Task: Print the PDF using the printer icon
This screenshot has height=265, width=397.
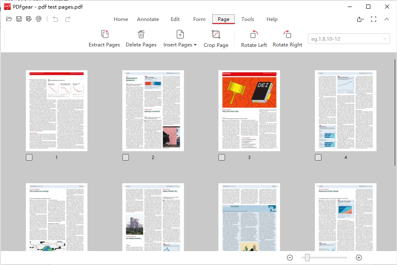Action: (x=39, y=19)
